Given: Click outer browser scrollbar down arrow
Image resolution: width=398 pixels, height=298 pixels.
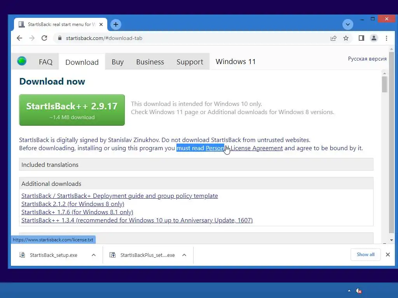Looking at the screenshot, I should coord(391,240).
